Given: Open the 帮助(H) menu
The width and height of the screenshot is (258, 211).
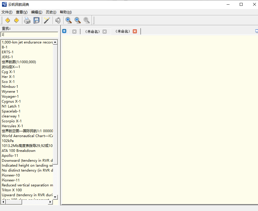Looking at the screenshot, I should (x=66, y=12).
